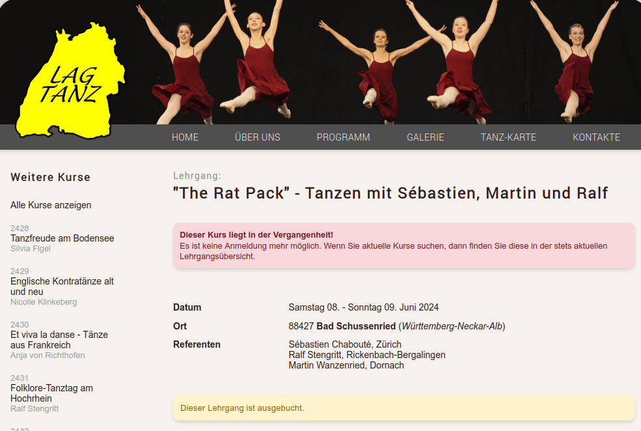Click referent Sébastien Chabouté, Zürich
This screenshot has height=431, width=641.
tap(345, 344)
